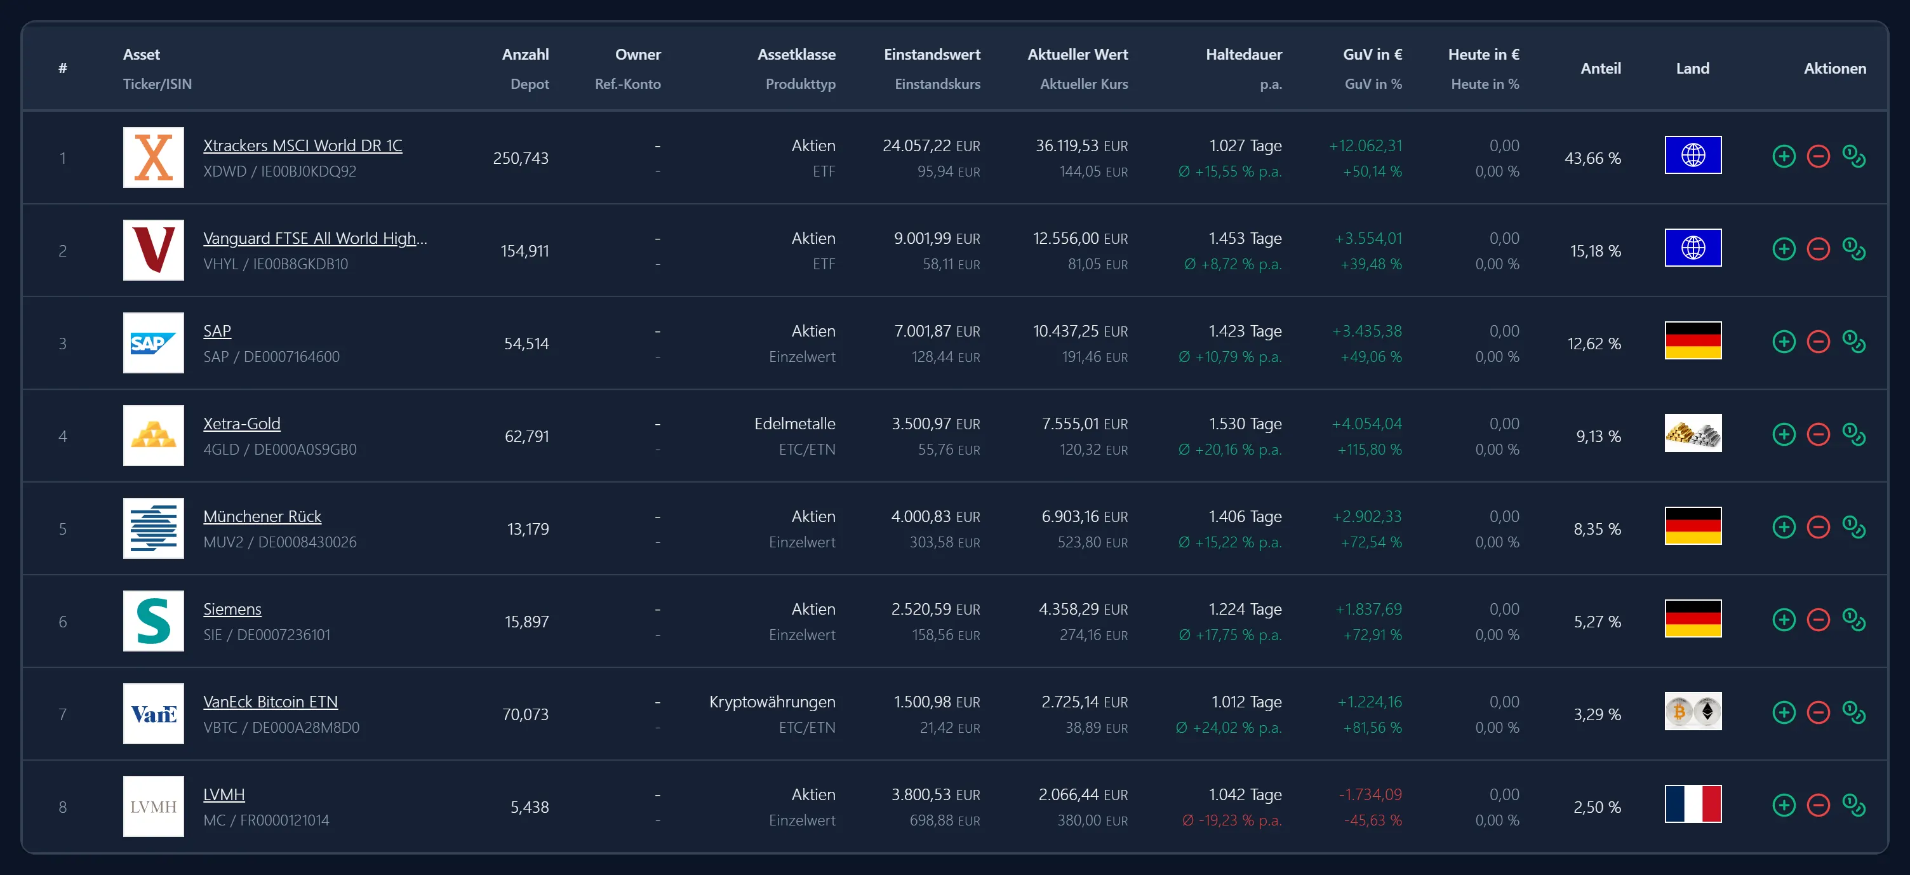1910x875 pixels.
Task: Click the coins icon in LVMH row
Action: click(1853, 805)
